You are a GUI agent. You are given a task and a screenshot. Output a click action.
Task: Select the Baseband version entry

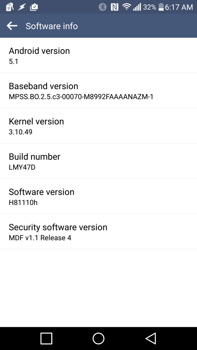coord(98,91)
